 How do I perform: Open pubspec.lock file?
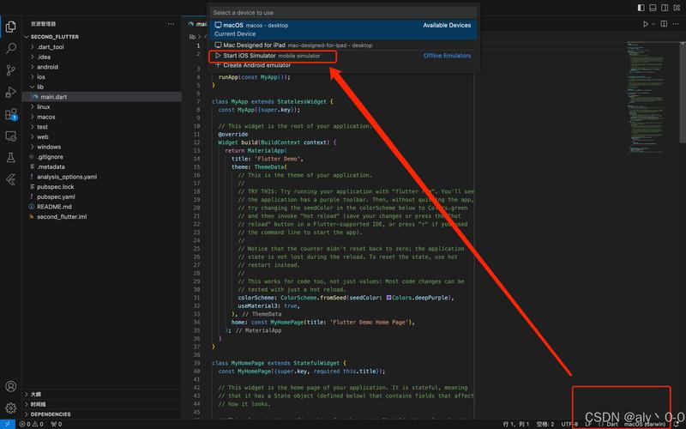(101, 187)
